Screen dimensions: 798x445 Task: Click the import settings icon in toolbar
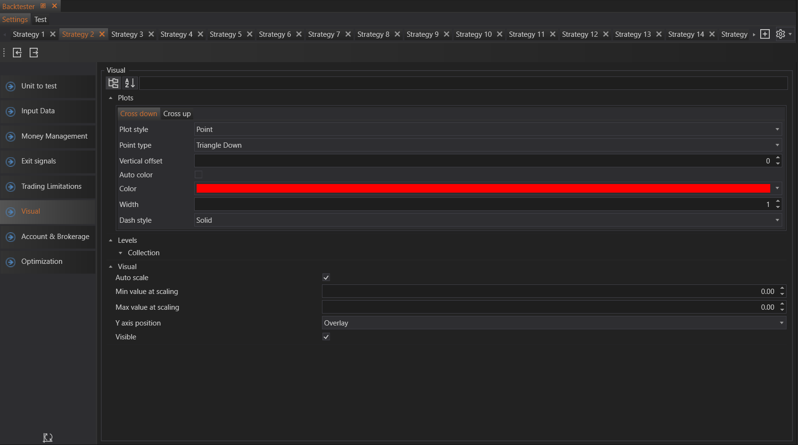pos(17,53)
